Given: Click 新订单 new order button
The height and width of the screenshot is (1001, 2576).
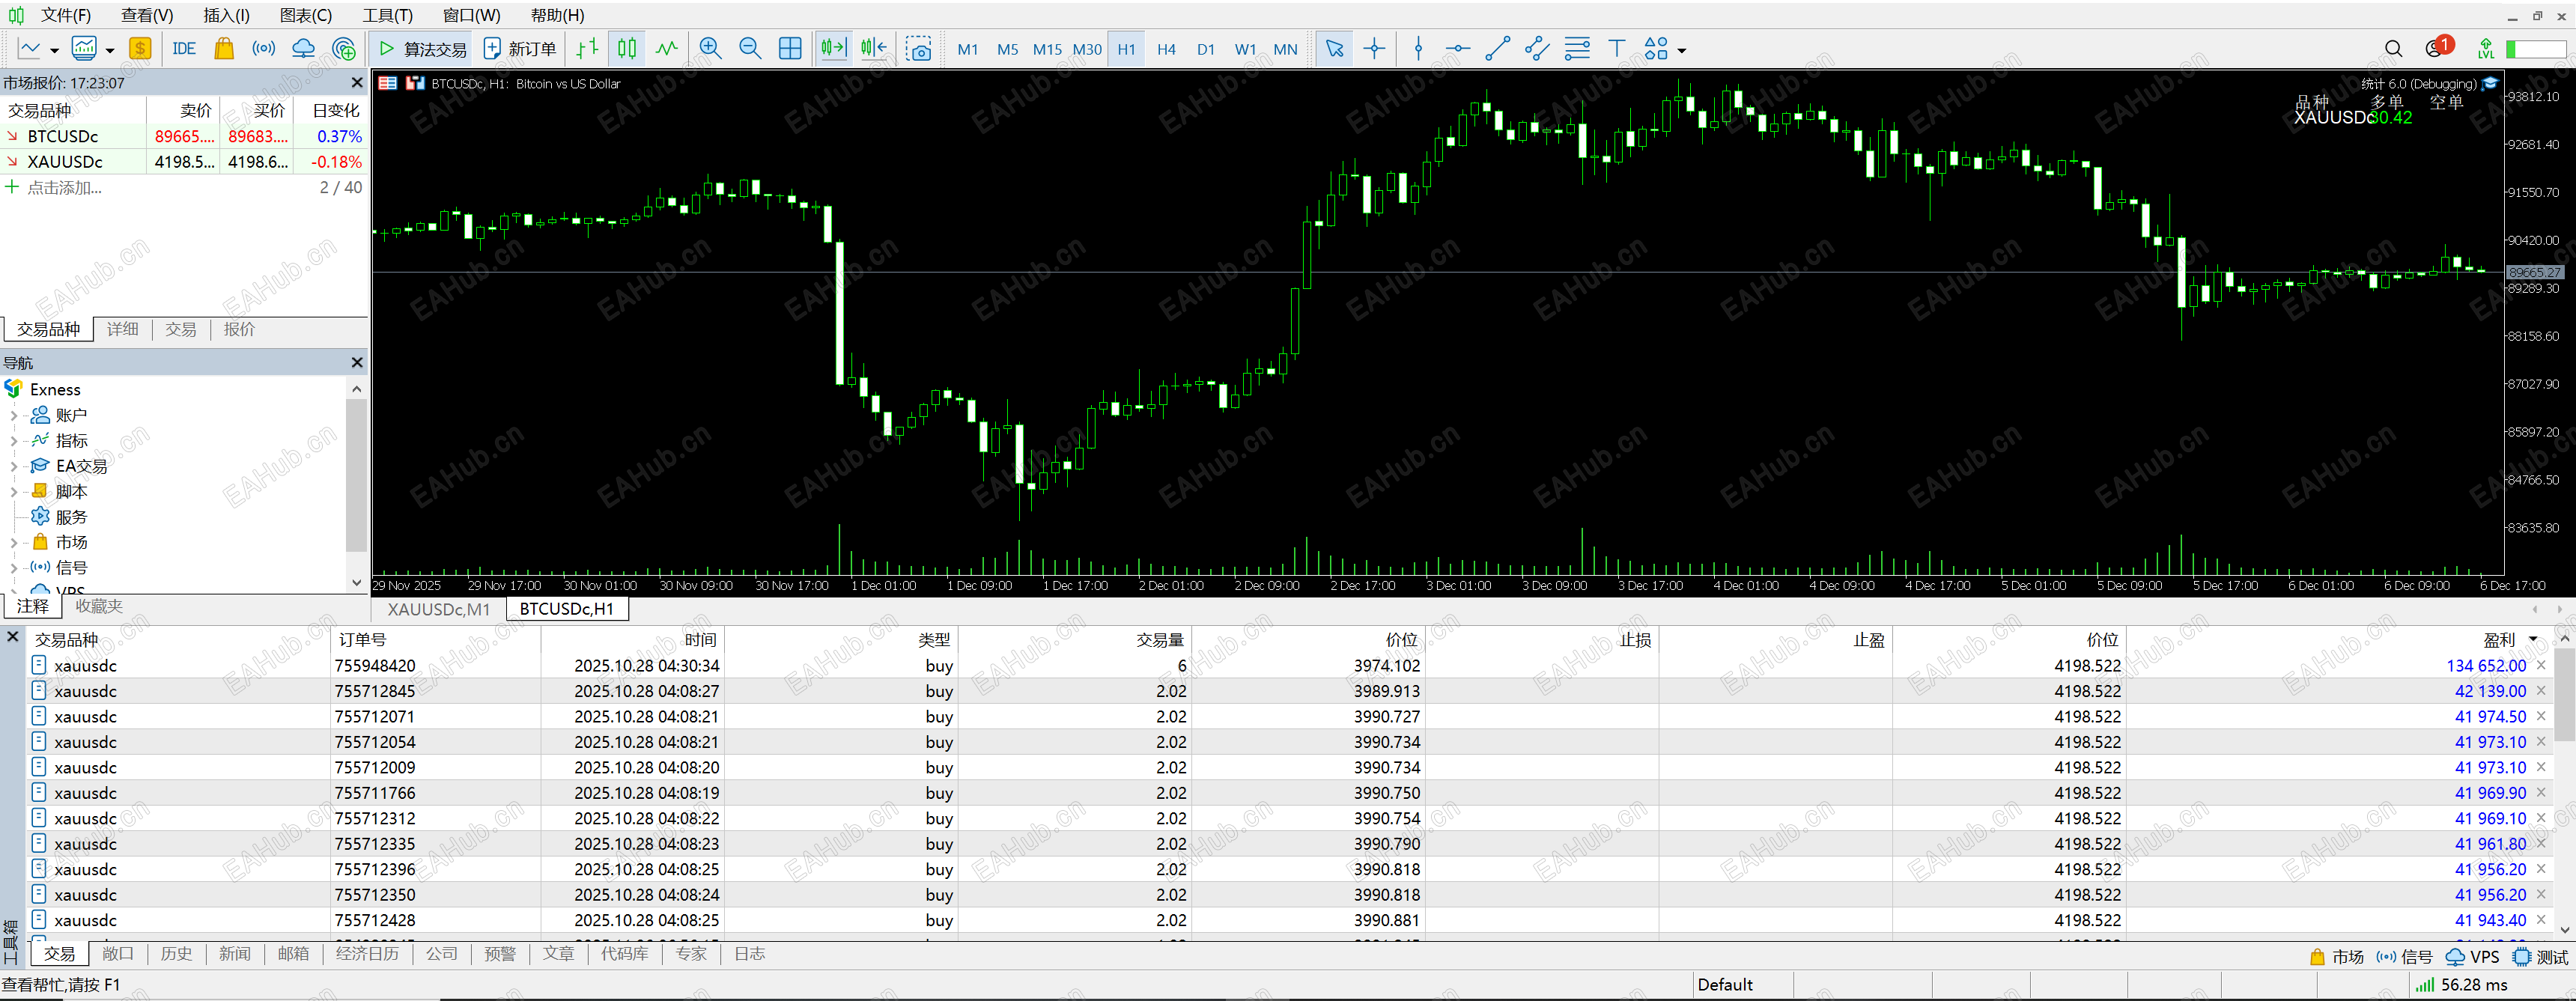Looking at the screenshot, I should (520, 49).
